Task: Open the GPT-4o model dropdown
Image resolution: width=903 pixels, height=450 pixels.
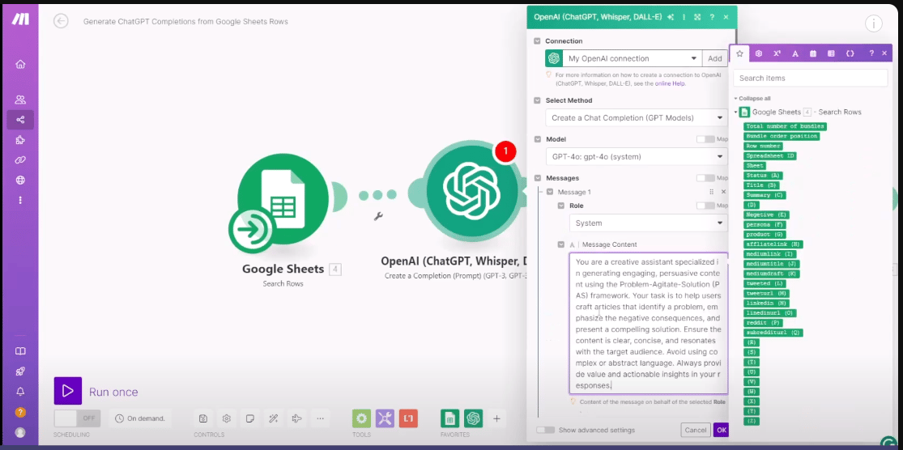Action: point(637,156)
